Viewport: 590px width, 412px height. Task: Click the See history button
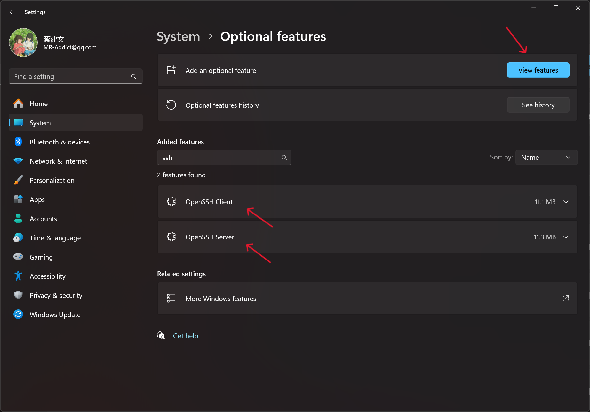[x=538, y=105]
